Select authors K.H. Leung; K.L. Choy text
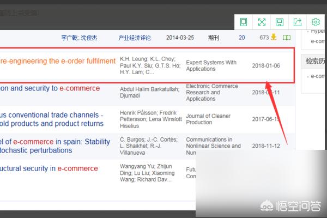 tap(150, 65)
